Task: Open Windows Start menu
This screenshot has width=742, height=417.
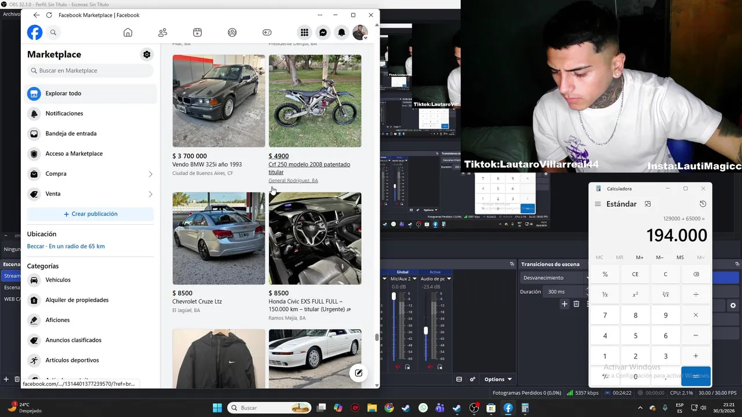Action: 217,408
